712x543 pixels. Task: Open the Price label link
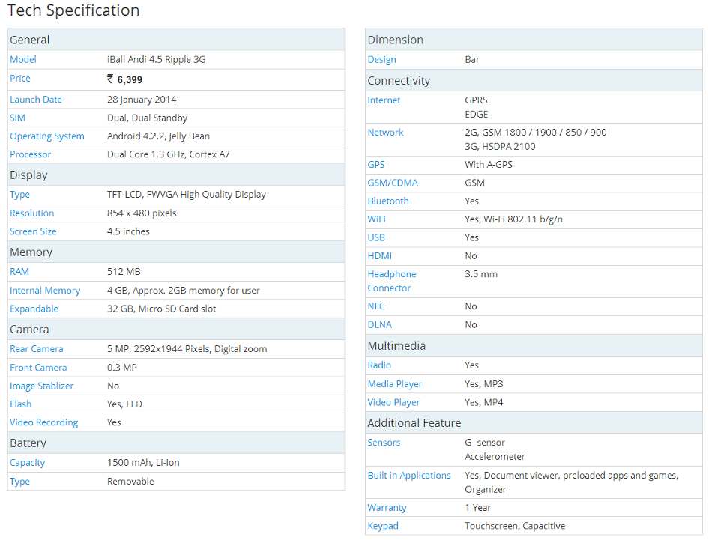[x=20, y=79]
